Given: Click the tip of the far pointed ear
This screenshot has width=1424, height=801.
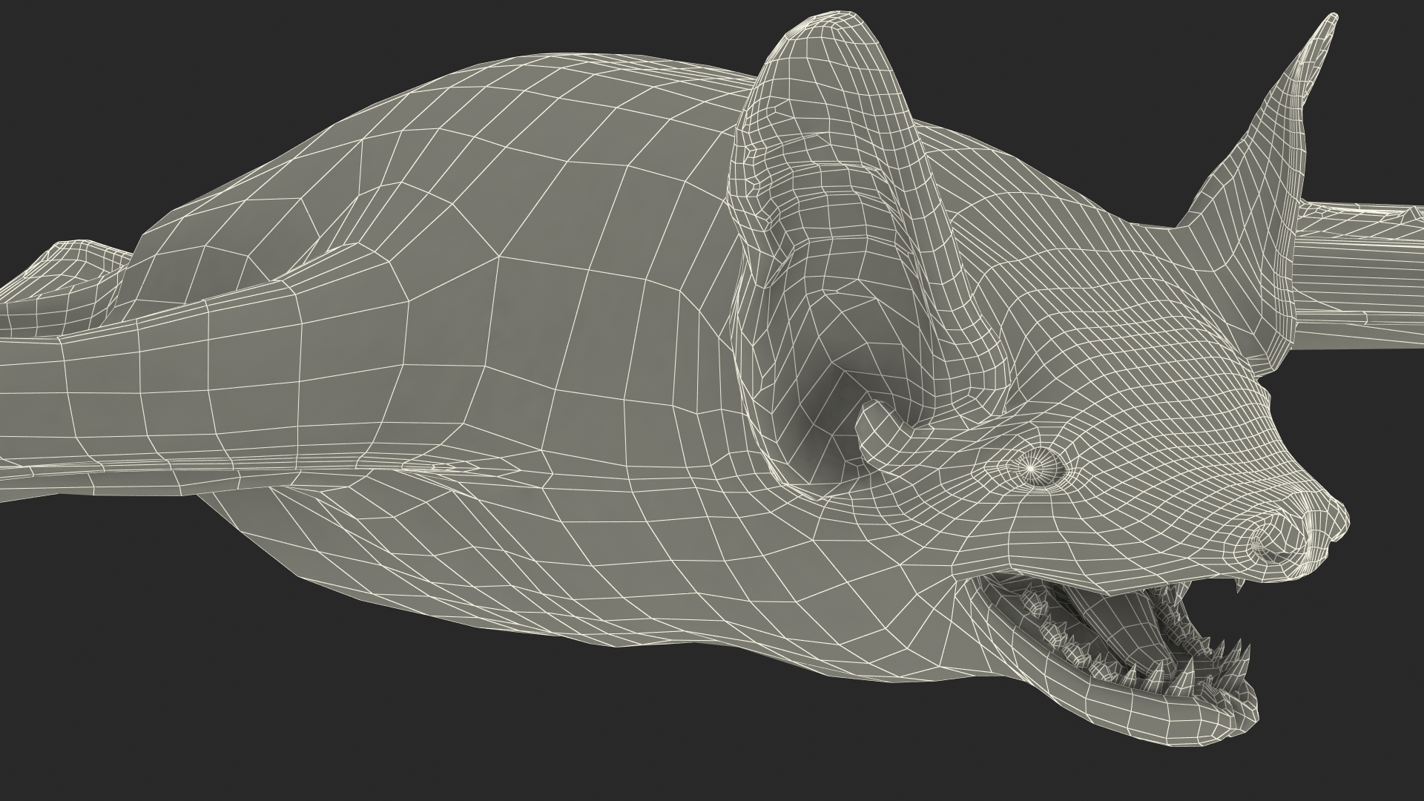Looking at the screenshot, I should click(x=1331, y=20).
